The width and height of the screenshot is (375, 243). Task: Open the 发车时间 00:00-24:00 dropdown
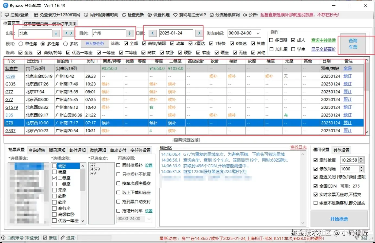click(258, 33)
